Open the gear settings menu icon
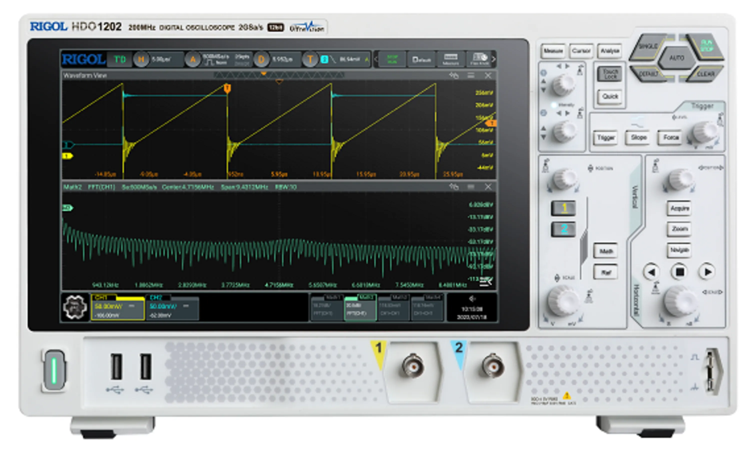This screenshot has height=451, width=750. pyautogui.click(x=75, y=307)
